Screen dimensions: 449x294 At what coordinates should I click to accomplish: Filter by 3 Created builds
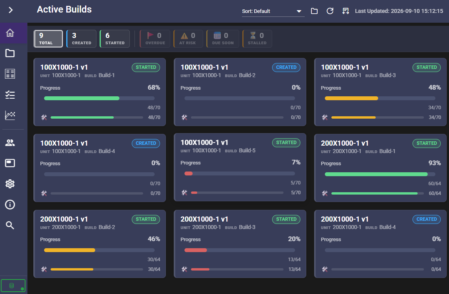click(81, 39)
